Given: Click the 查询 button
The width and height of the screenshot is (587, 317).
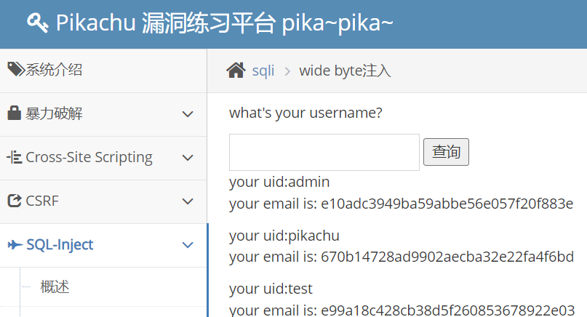Looking at the screenshot, I should pos(446,152).
